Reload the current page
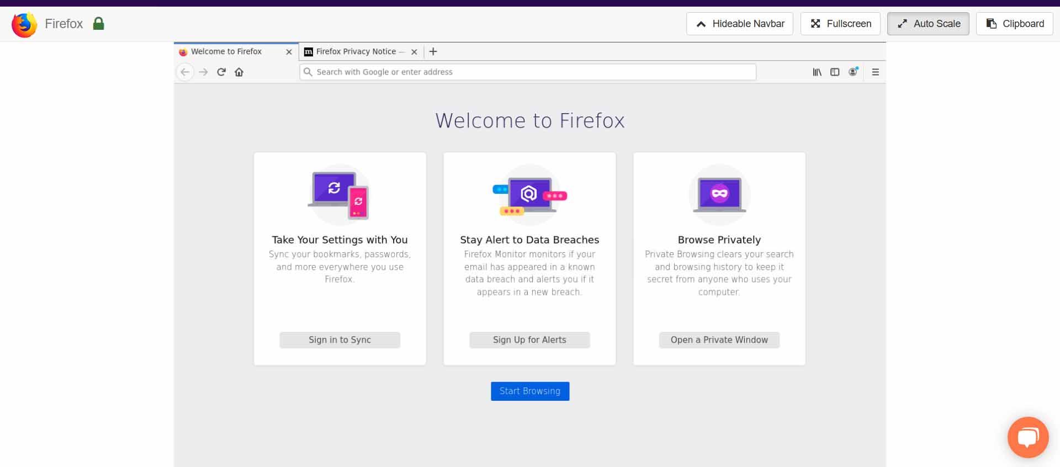Image resolution: width=1060 pixels, height=467 pixels. (x=221, y=72)
